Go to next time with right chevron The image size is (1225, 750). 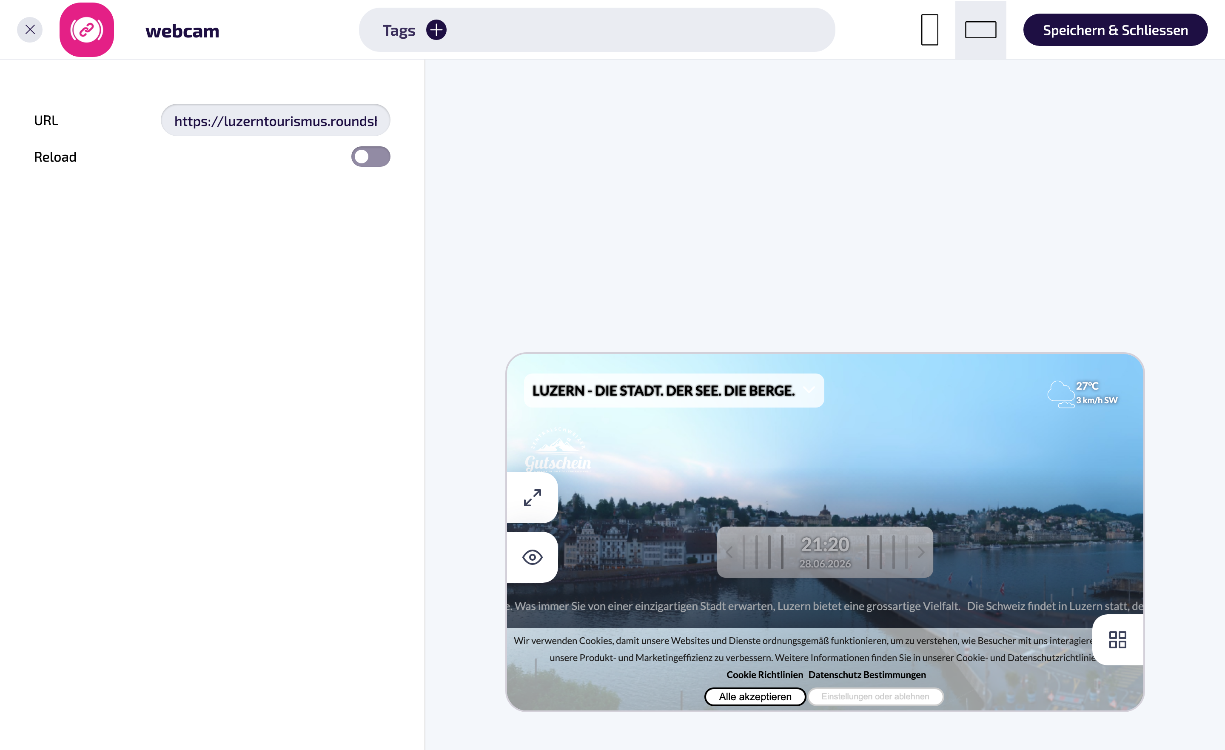pyautogui.click(x=921, y=552)
